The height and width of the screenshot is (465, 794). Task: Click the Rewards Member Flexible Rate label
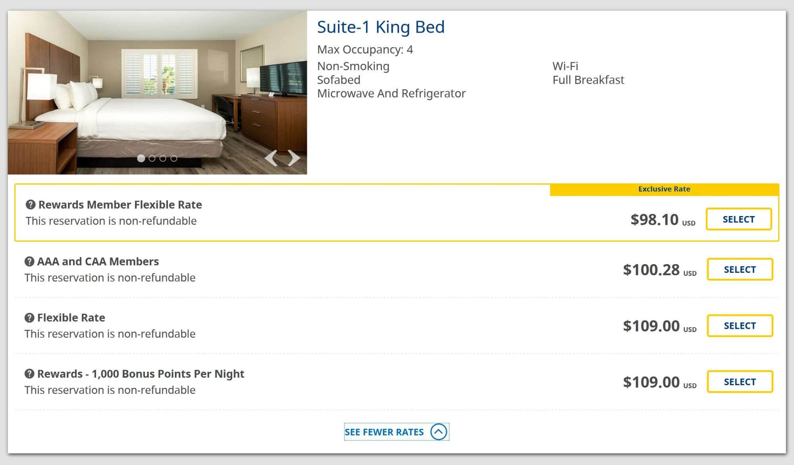click(120, 205)
